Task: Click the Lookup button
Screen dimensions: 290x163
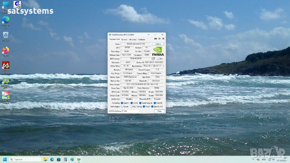Action: click(158, 43)
